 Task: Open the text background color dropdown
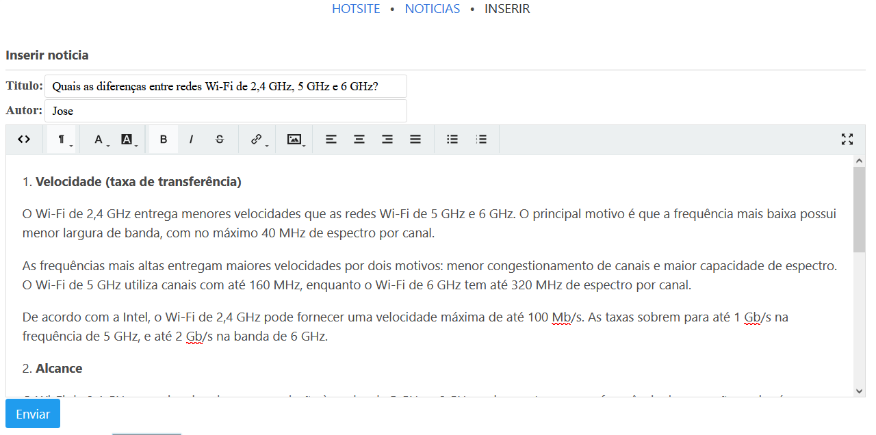click(x=127, y=140)
